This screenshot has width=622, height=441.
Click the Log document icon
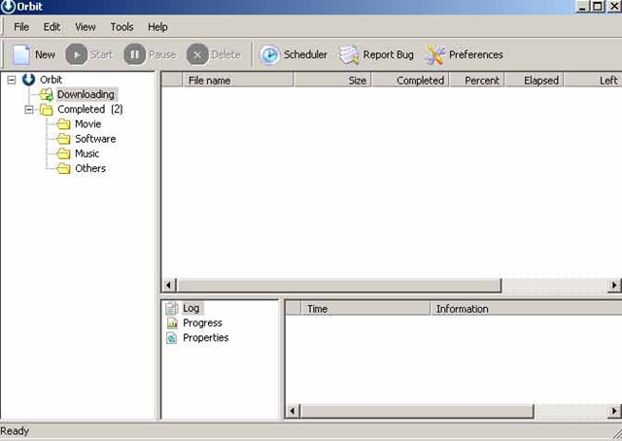coord(172,308)
